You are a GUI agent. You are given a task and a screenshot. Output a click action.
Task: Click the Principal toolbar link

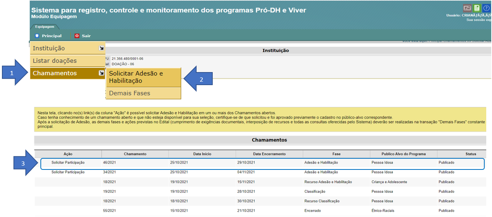click(x=52, y=36)
